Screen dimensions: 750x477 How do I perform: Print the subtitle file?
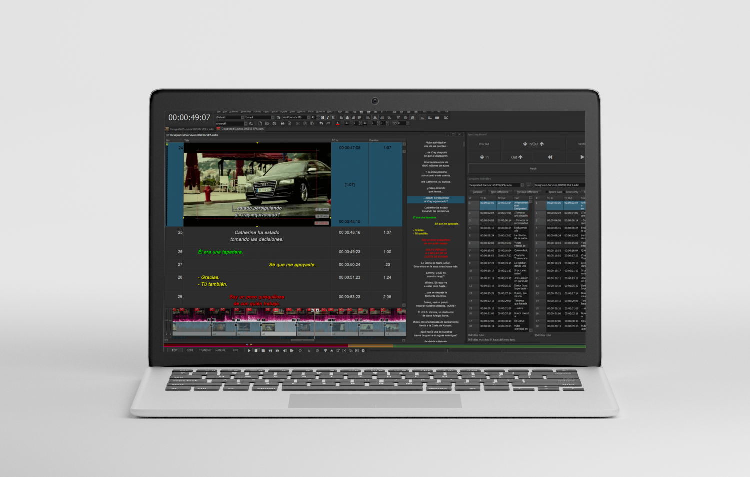(282, 123)
